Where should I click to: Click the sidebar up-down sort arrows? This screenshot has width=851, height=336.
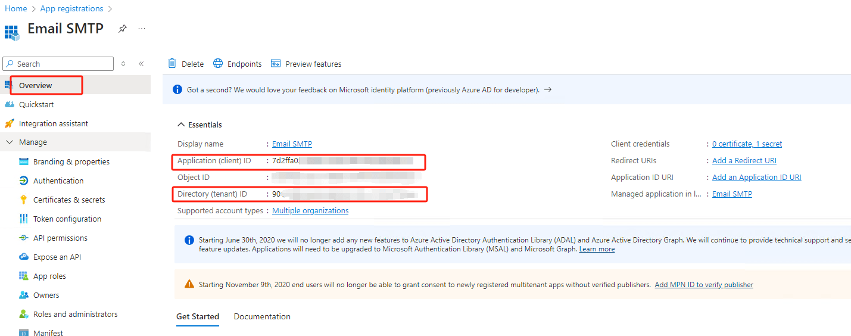click(x=123, y=64)
